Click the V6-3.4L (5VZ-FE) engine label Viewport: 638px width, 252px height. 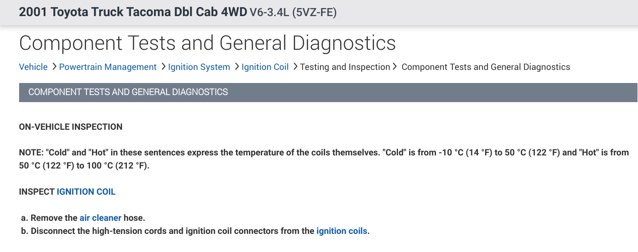[x=293, y=13]
